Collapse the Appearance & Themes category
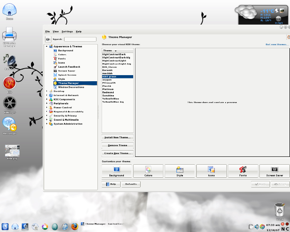This screenshot has height=232, width=290. click(x=46, y=46)
